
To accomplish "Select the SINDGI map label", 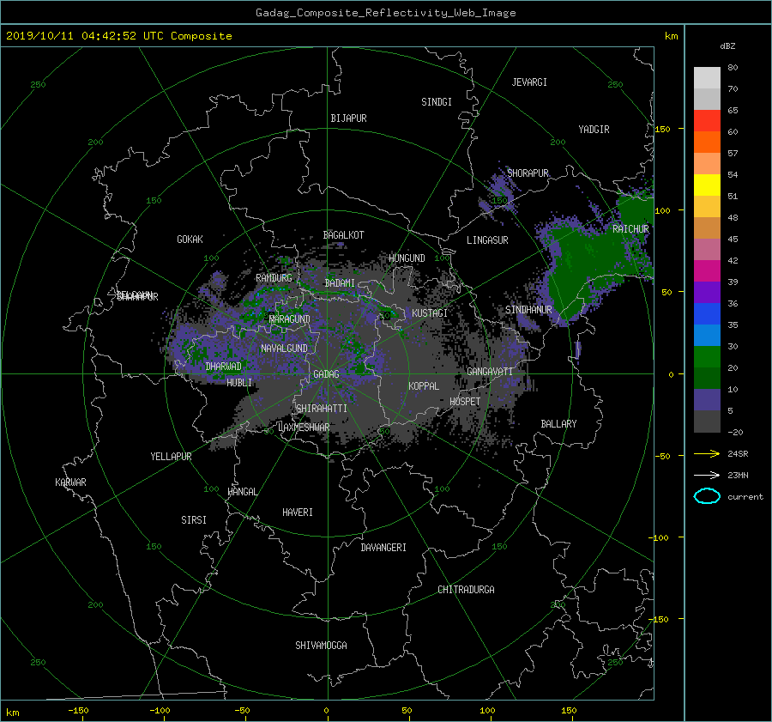I will (437, 102).
